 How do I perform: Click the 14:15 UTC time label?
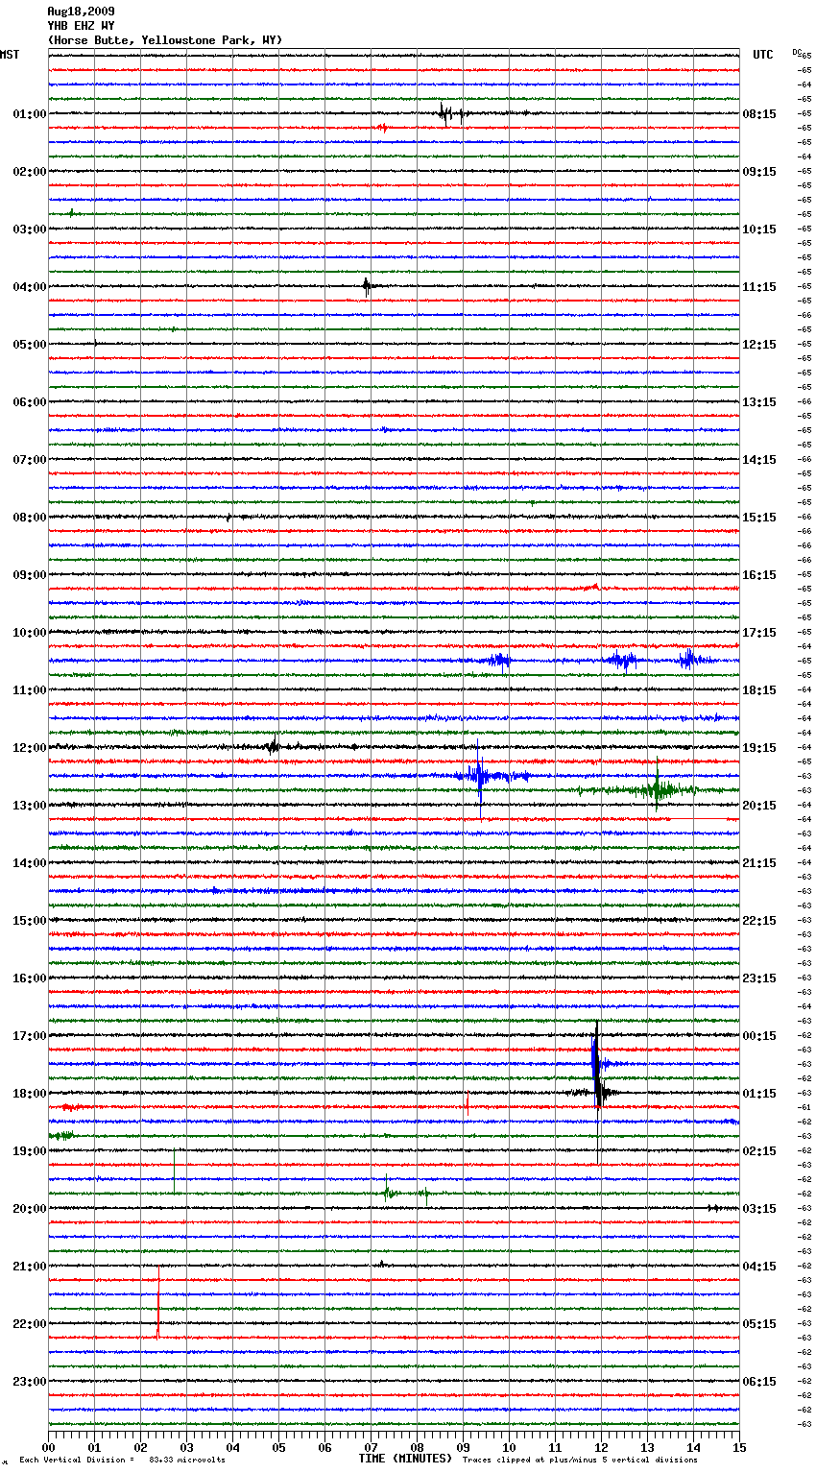click(x=759, y=460)
